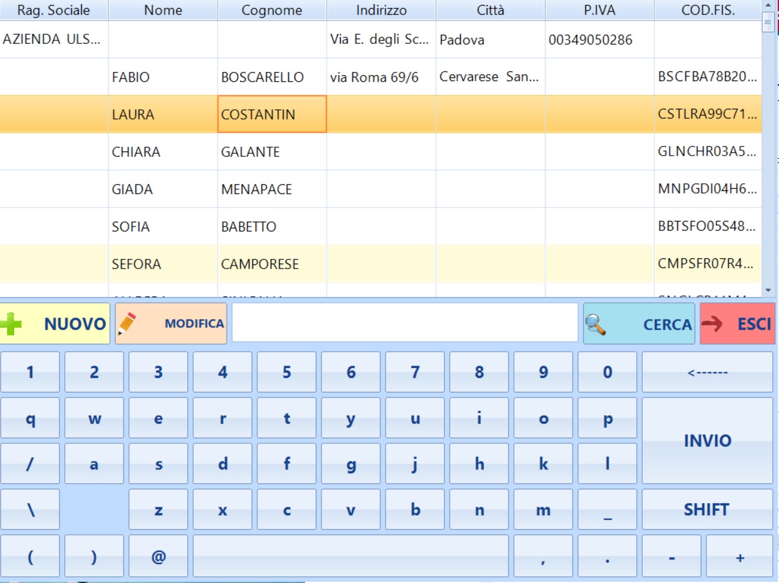Sort by the Rag. Sociale column header
Viewport: 779px width, 583px height.
click(x=54, y=10)
